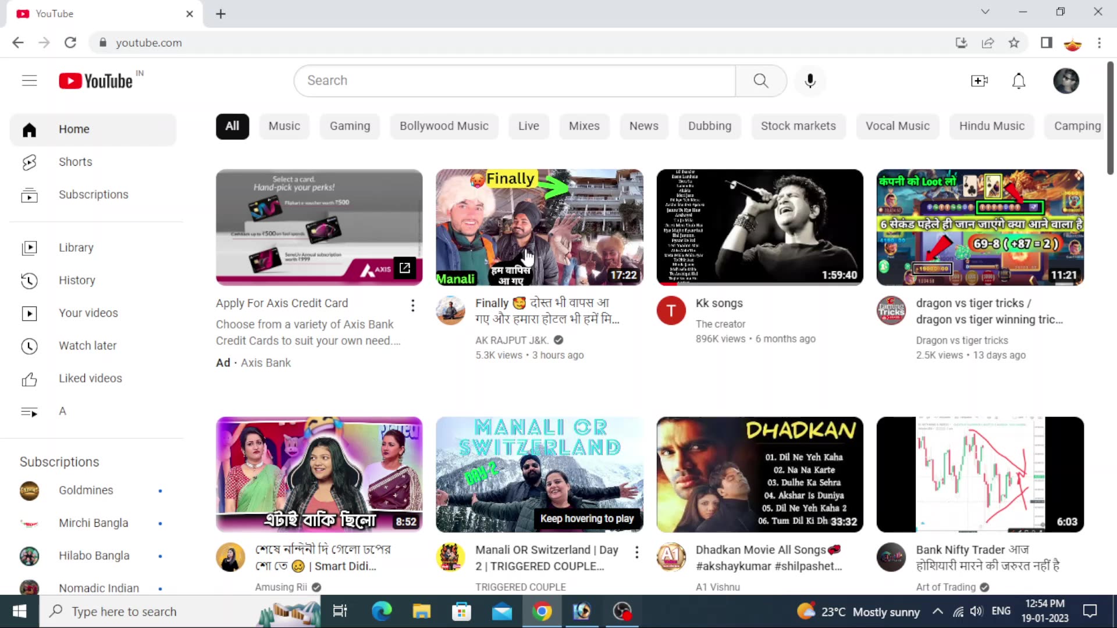Open the Create video icon
This screenshot has height=628, width=1117.
coord(979,81)
